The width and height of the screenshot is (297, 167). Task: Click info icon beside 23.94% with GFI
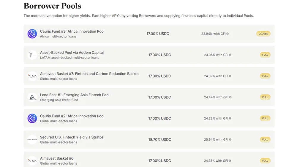[x=228, y=34]
